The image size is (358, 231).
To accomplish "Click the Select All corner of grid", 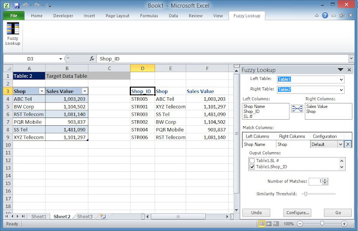I will pos(8,68).
